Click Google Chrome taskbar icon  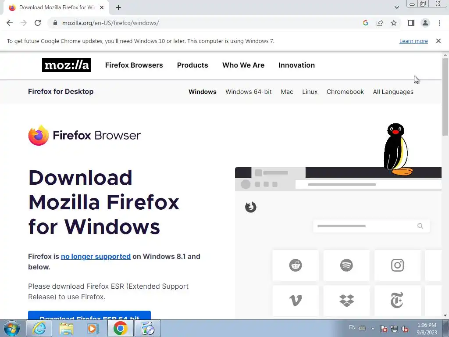click(120, 328)
